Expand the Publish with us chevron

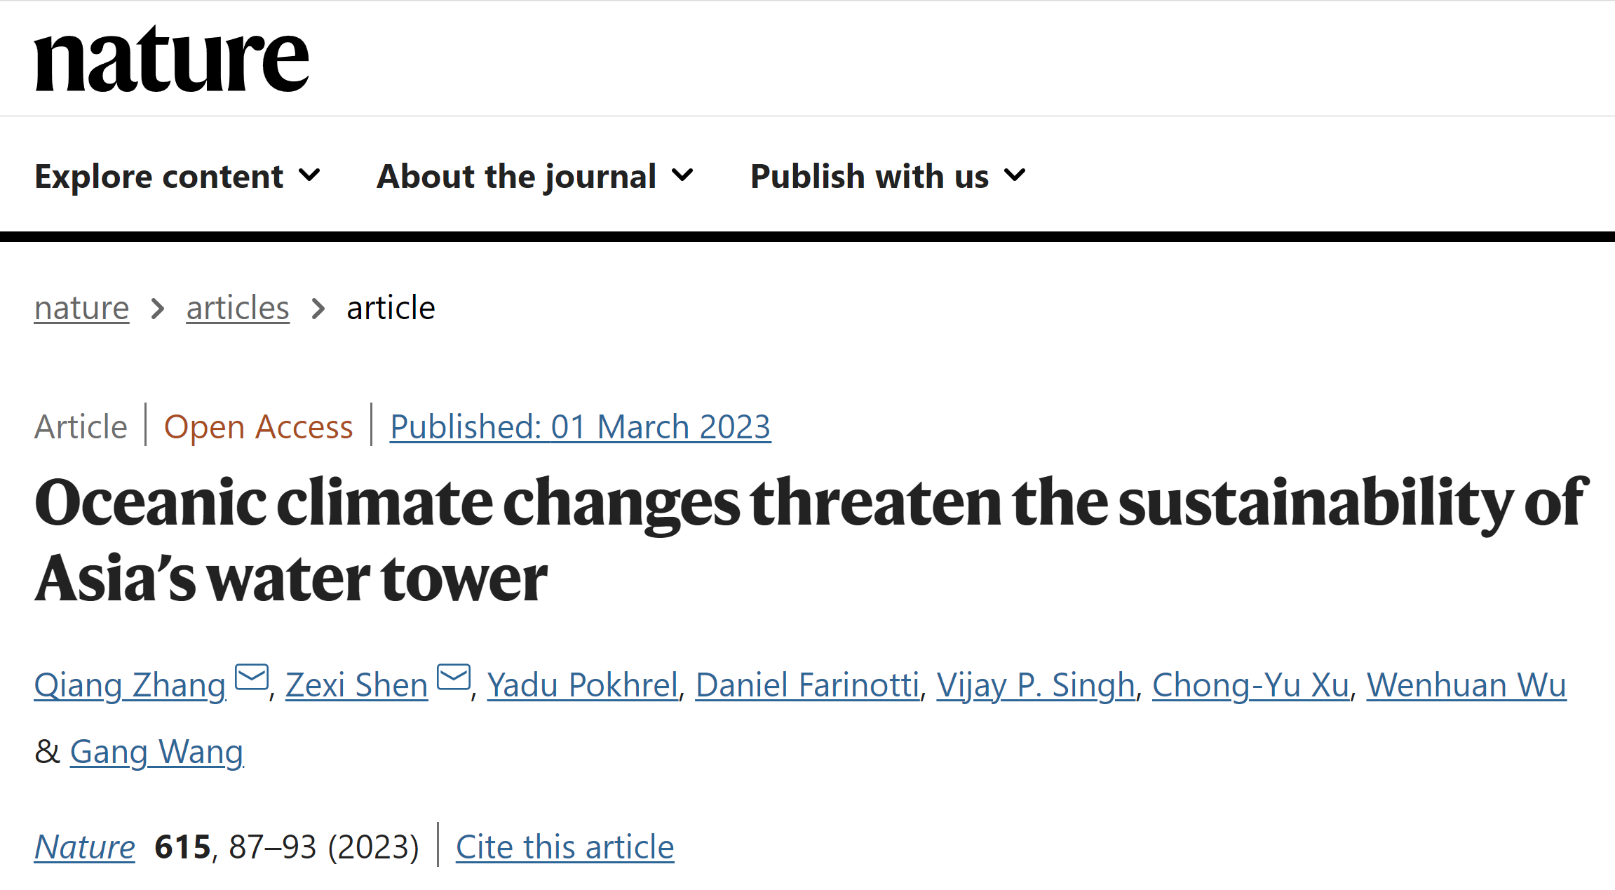(1015, 175)
